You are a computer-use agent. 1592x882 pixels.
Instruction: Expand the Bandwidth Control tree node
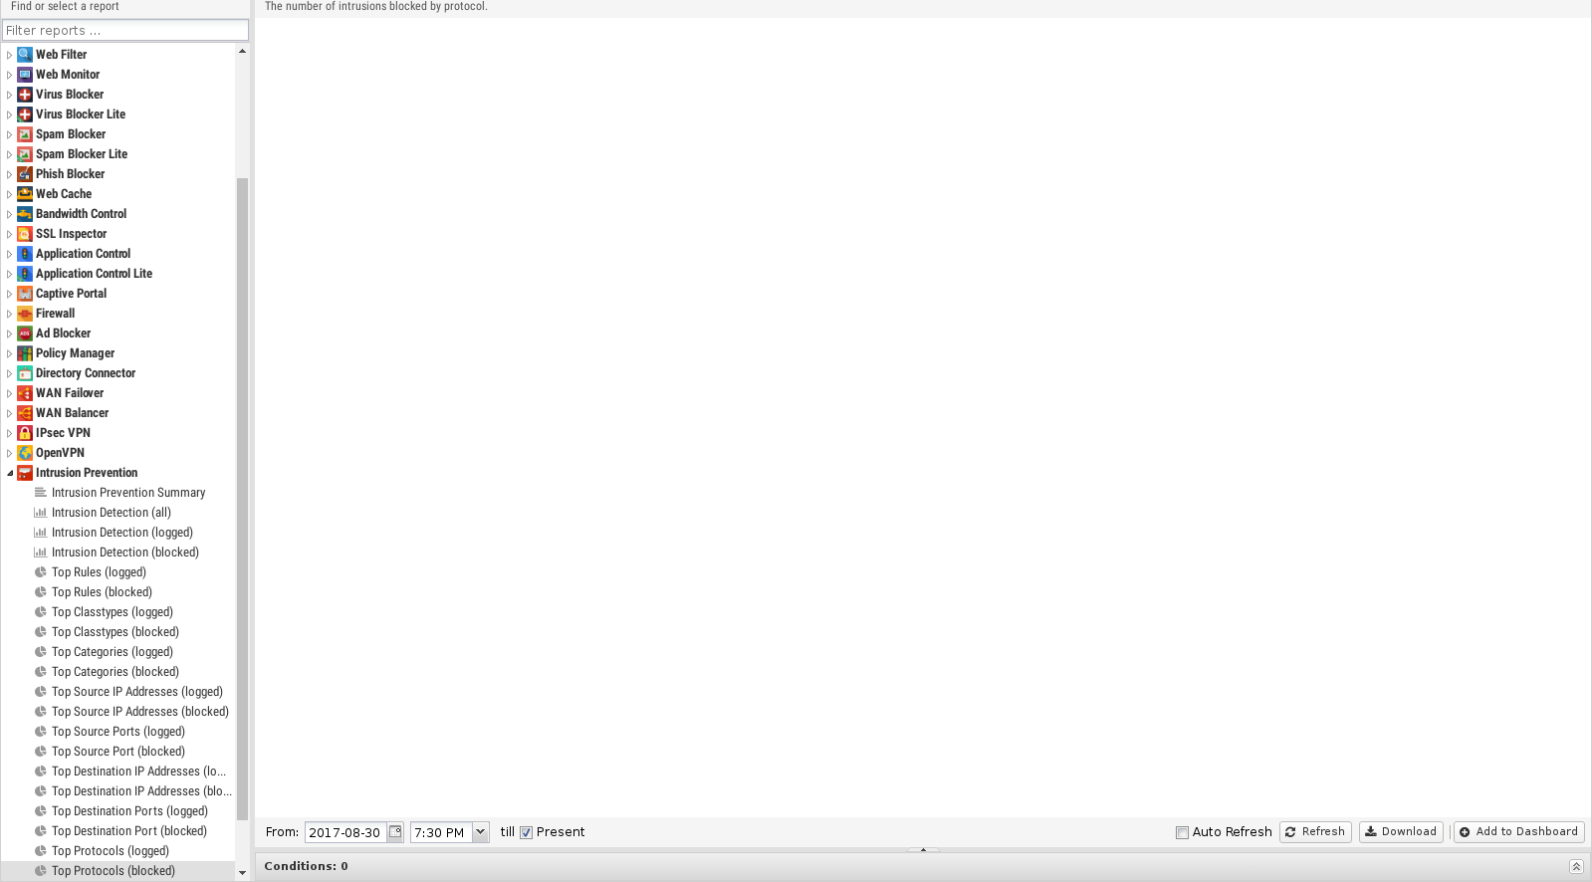[9, 214]
